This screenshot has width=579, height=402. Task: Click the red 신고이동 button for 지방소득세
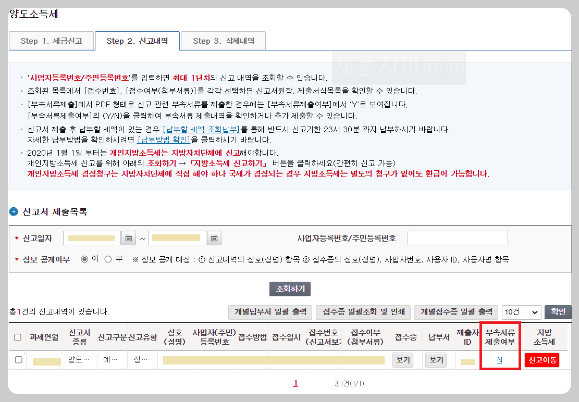coord(541,360)
